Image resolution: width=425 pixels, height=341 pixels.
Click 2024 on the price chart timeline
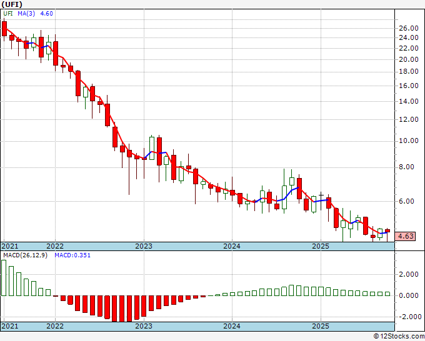tap(232, 246)
